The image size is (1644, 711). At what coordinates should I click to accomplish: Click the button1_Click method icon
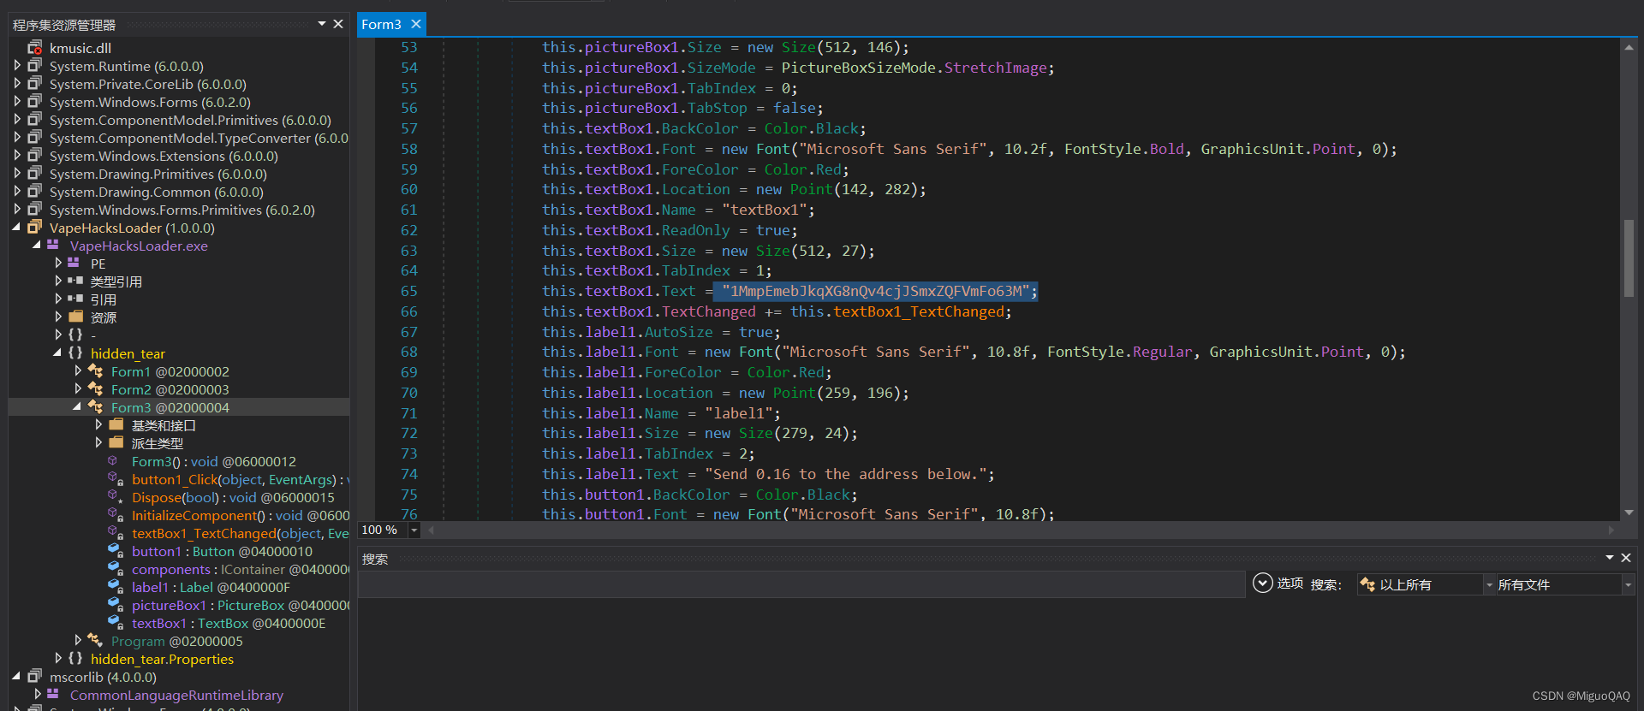(115, 479)
